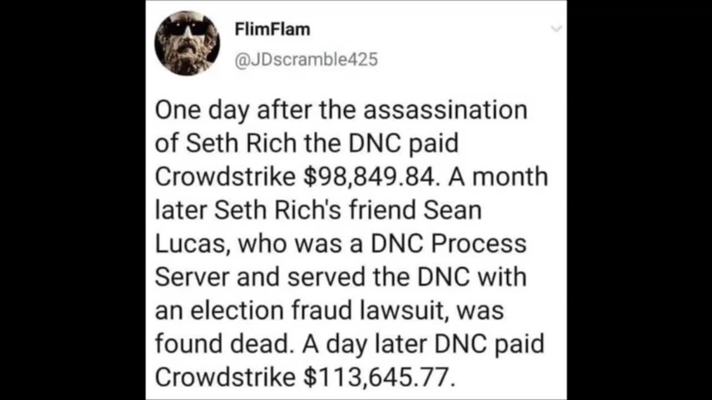Screen dimensions: 712x400
Task: Click FlimFlam's profile avatar picture
Action: [187, 43]
